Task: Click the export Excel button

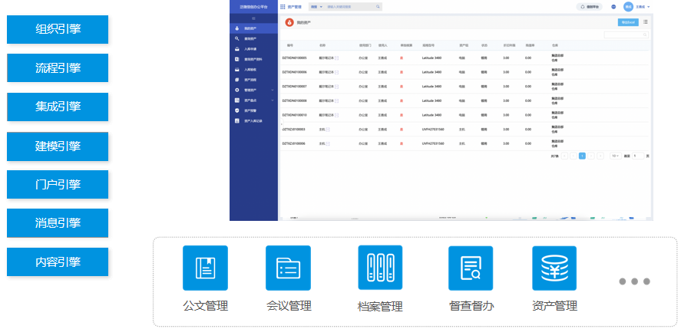Action: pos(628,22)
